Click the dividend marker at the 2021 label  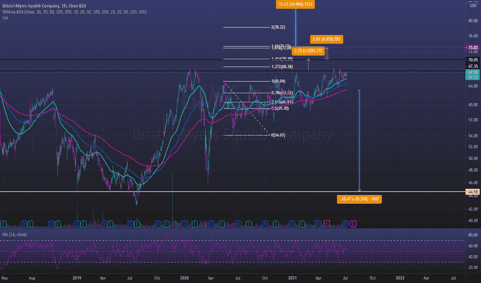(292, 224)
